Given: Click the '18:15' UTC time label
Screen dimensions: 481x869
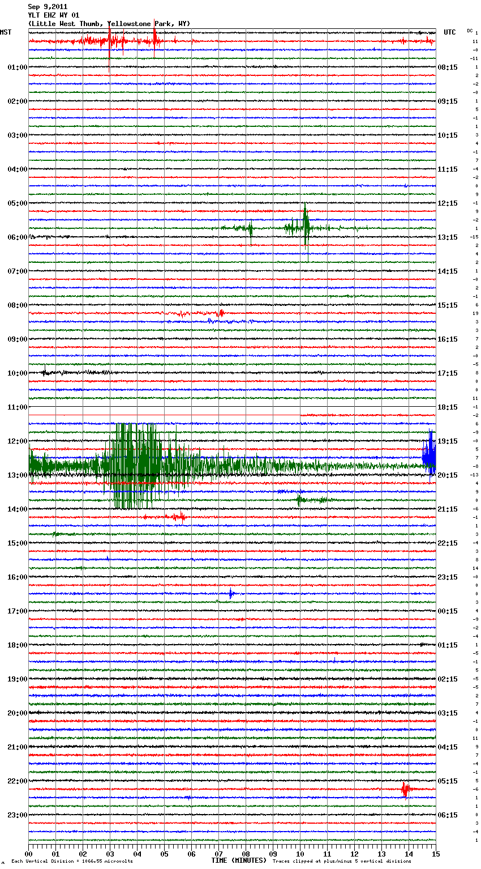Looking at the screenshot, I should point(448,407).
